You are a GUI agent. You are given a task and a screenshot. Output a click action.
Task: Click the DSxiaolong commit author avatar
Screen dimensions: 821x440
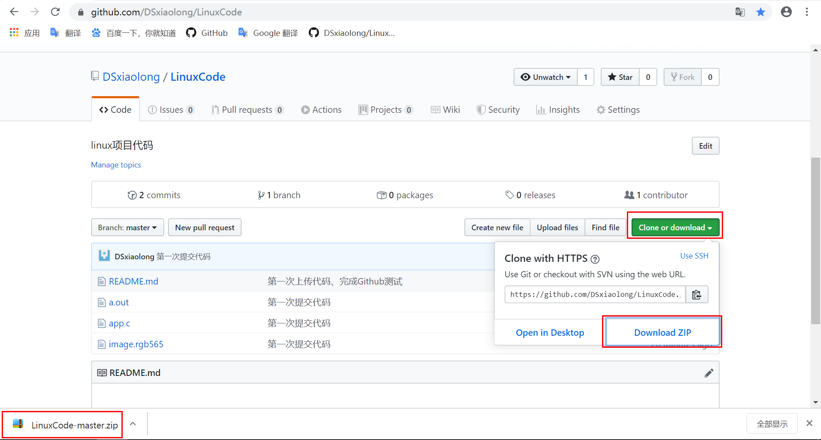tap(104, 256)
